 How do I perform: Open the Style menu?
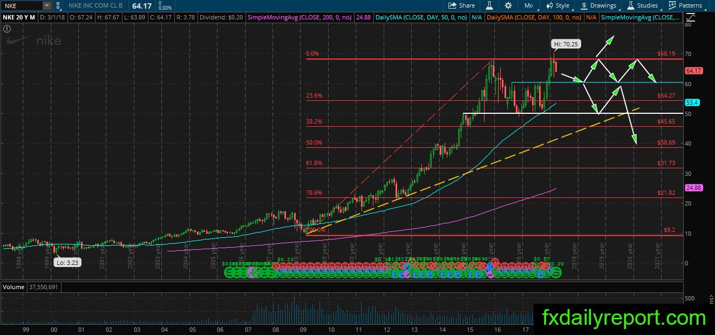point(557,5)
